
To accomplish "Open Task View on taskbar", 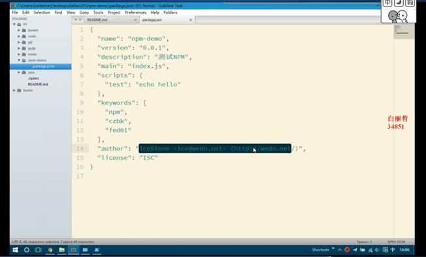I will click(38, 250).
